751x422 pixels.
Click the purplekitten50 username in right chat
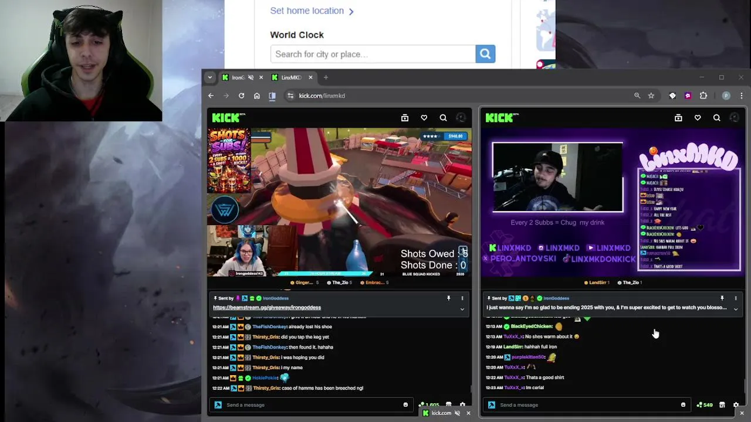click(528, 357)
